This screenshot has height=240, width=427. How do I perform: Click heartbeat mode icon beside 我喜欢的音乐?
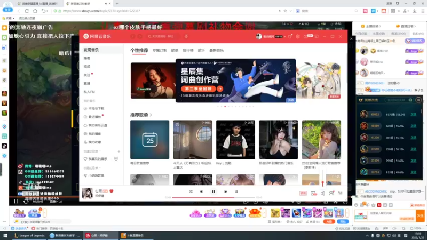tap(116, 159)
